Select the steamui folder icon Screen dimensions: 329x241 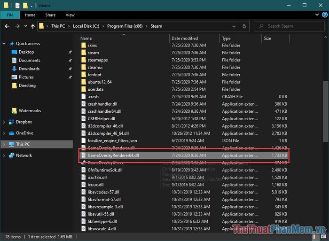point(84,67)
